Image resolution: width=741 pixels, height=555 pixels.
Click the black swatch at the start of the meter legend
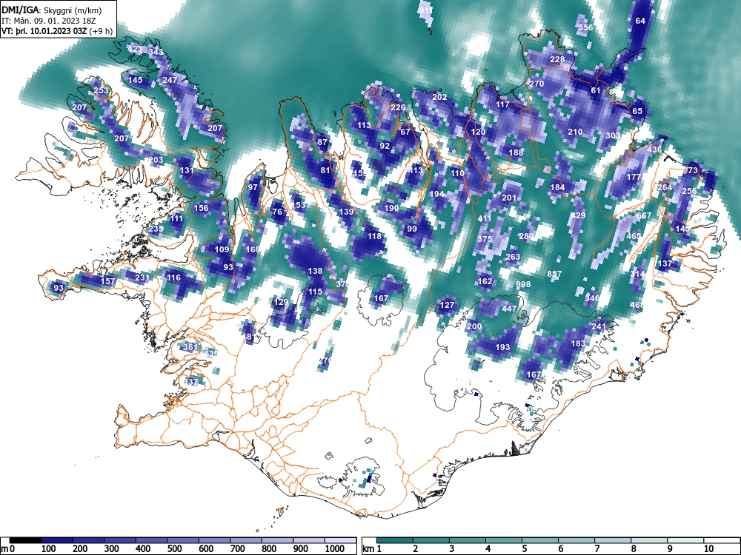(x=25, y=540)
